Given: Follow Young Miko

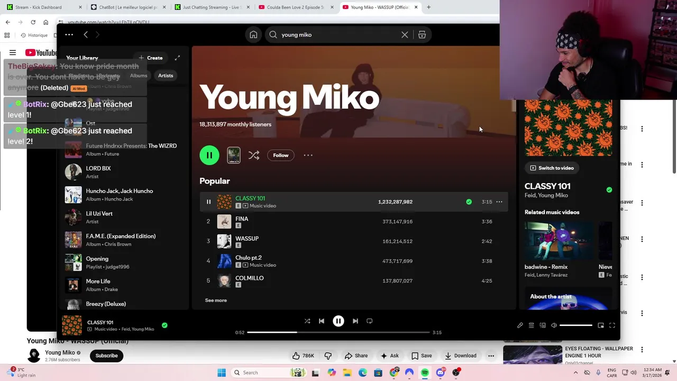Looking at the screenshot, I should pyautogui.click(x=281, y=156).
